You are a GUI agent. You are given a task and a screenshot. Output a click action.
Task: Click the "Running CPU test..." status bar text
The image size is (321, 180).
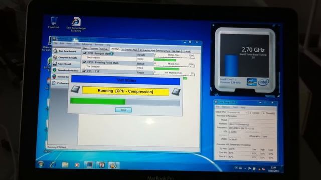coord(57,147)
